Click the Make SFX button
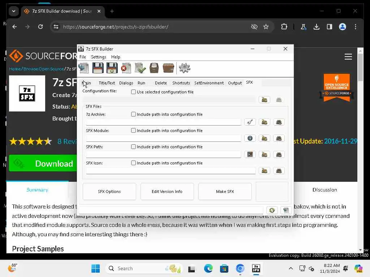The height and width of the screenshot is (277, 370). (x=225, y=192)
